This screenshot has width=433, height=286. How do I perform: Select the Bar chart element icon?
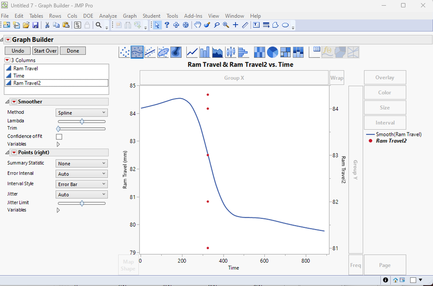click(205, 52)
